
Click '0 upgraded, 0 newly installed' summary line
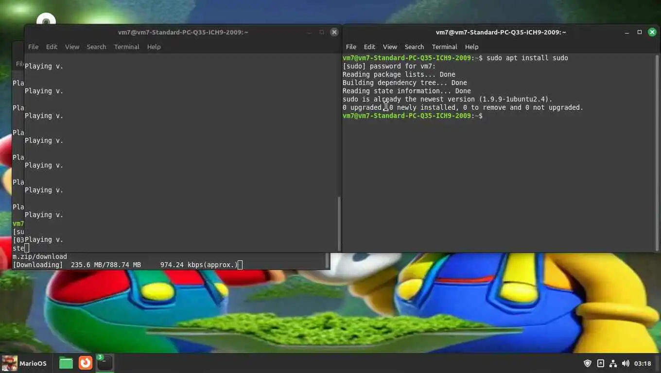tap(463, 107)
